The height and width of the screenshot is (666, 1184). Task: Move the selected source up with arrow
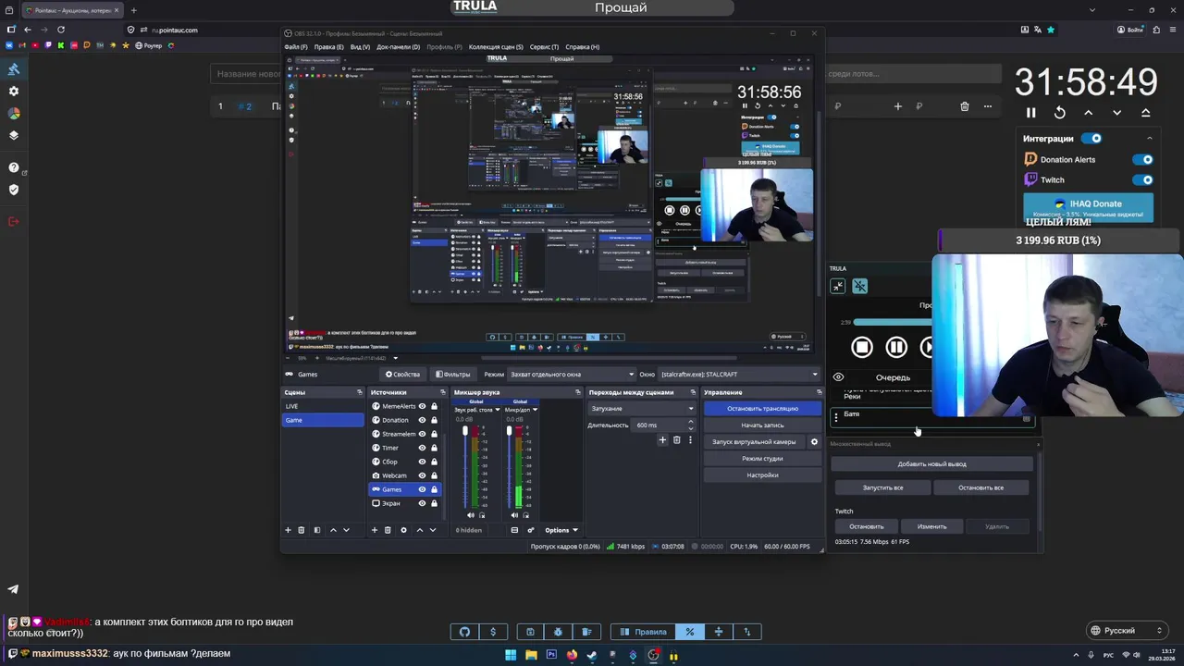click(x=419, y=530)
